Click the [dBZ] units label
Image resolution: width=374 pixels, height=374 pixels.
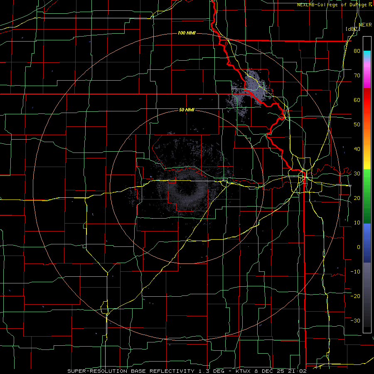[x=353, y=29]
